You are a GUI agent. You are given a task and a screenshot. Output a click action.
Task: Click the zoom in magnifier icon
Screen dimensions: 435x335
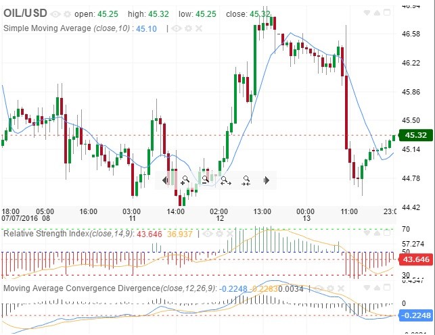point(185,180)
